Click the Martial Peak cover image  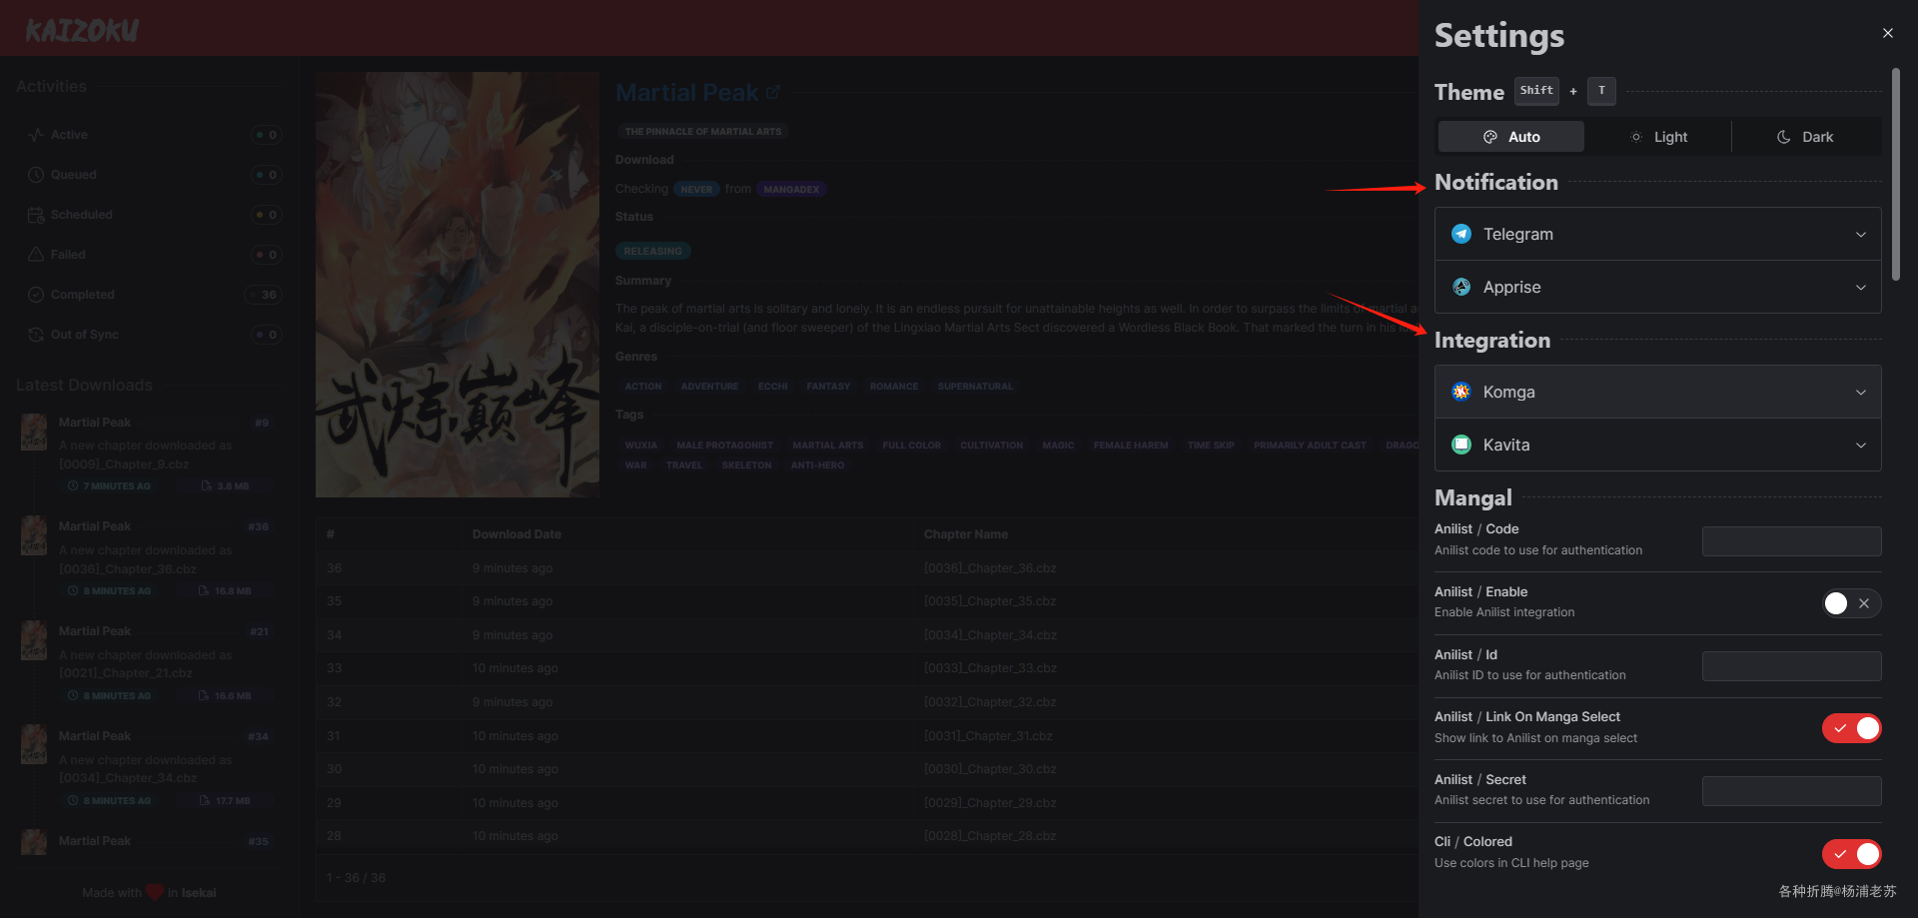(x=458, y=285)
